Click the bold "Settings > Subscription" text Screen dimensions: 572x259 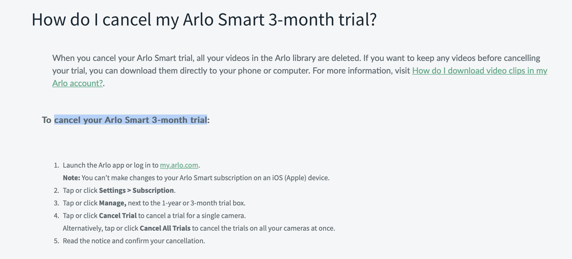[x=136, y=190]
